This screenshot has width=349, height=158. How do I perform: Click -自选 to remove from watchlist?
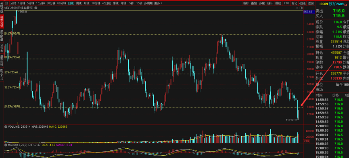[x=303, y=3]
